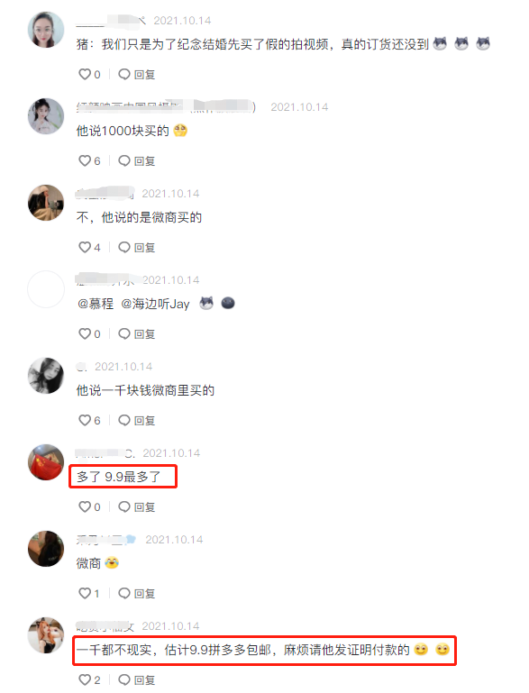Open avatar of woman with glasses, first commenter
Screen dimensions: 529x693
click(x=46, y=30)
